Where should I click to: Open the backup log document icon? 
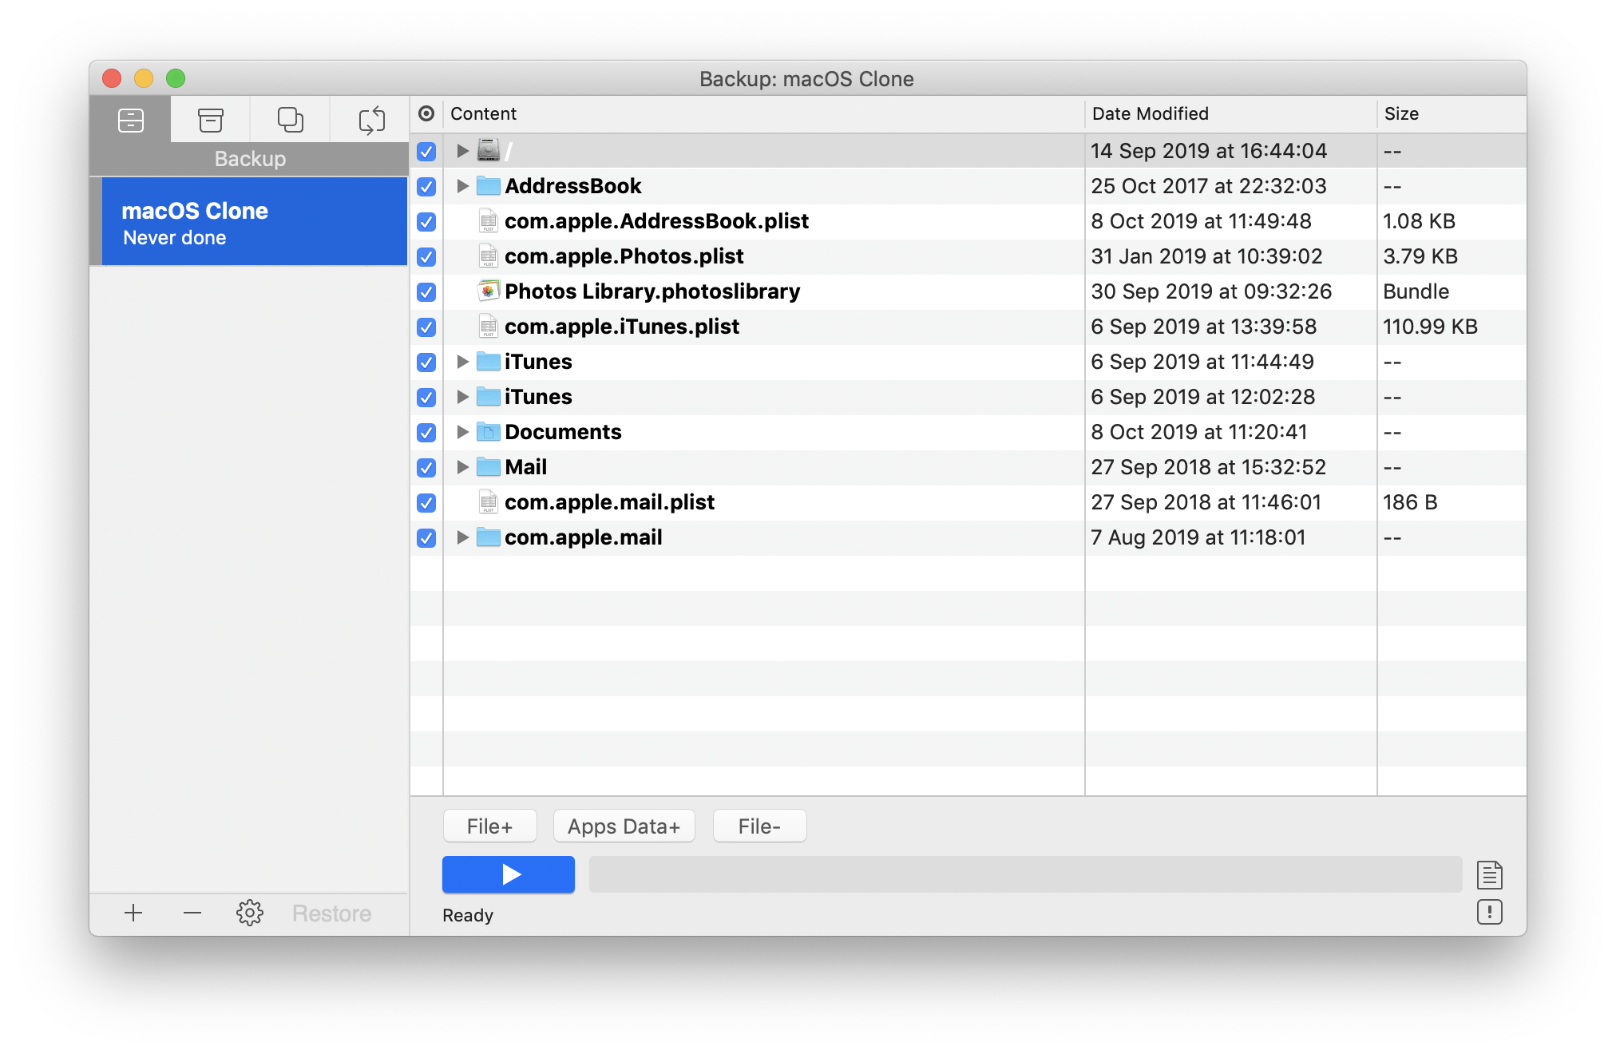[1490, 874]
